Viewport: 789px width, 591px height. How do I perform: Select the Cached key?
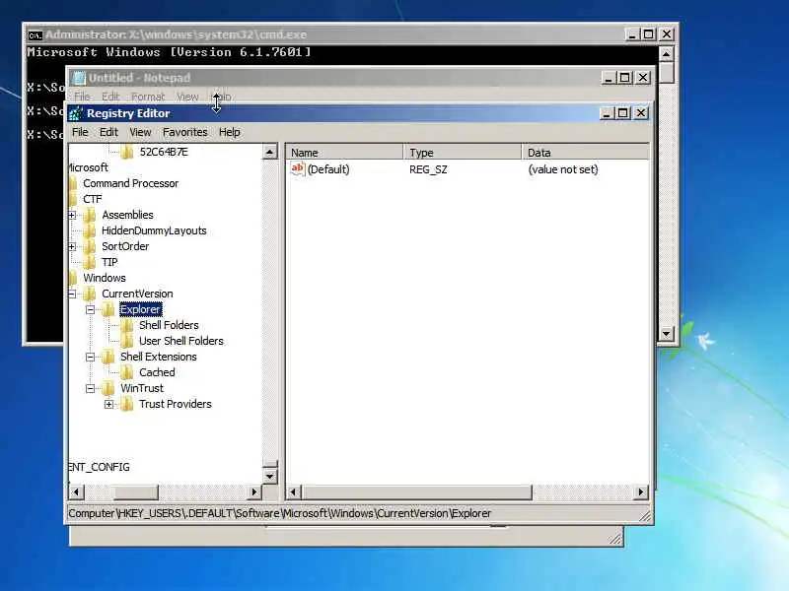coord(157,372)
